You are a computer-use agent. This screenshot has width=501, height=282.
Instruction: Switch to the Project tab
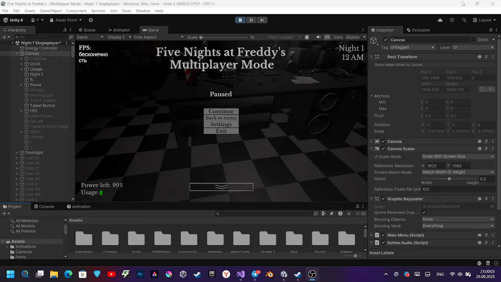pos(12,207)
